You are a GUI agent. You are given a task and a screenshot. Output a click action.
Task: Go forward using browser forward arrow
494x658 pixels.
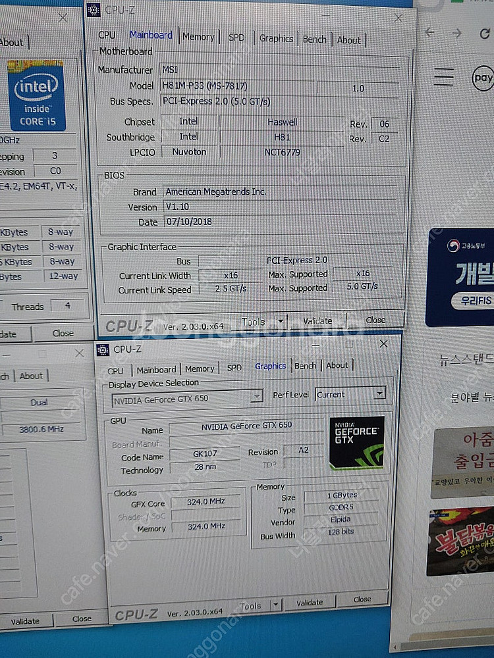[456, 33]
